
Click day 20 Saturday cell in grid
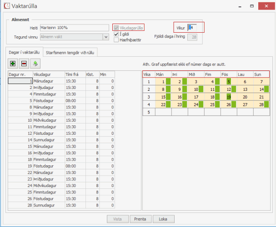click(245, 97)
